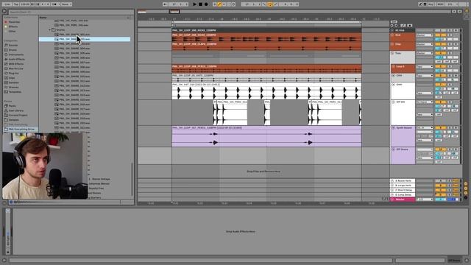Screen dimensions: 471x265
Task: Unfold the Synth Sound track
Action: pyautogui.click(x=393, y=128)
